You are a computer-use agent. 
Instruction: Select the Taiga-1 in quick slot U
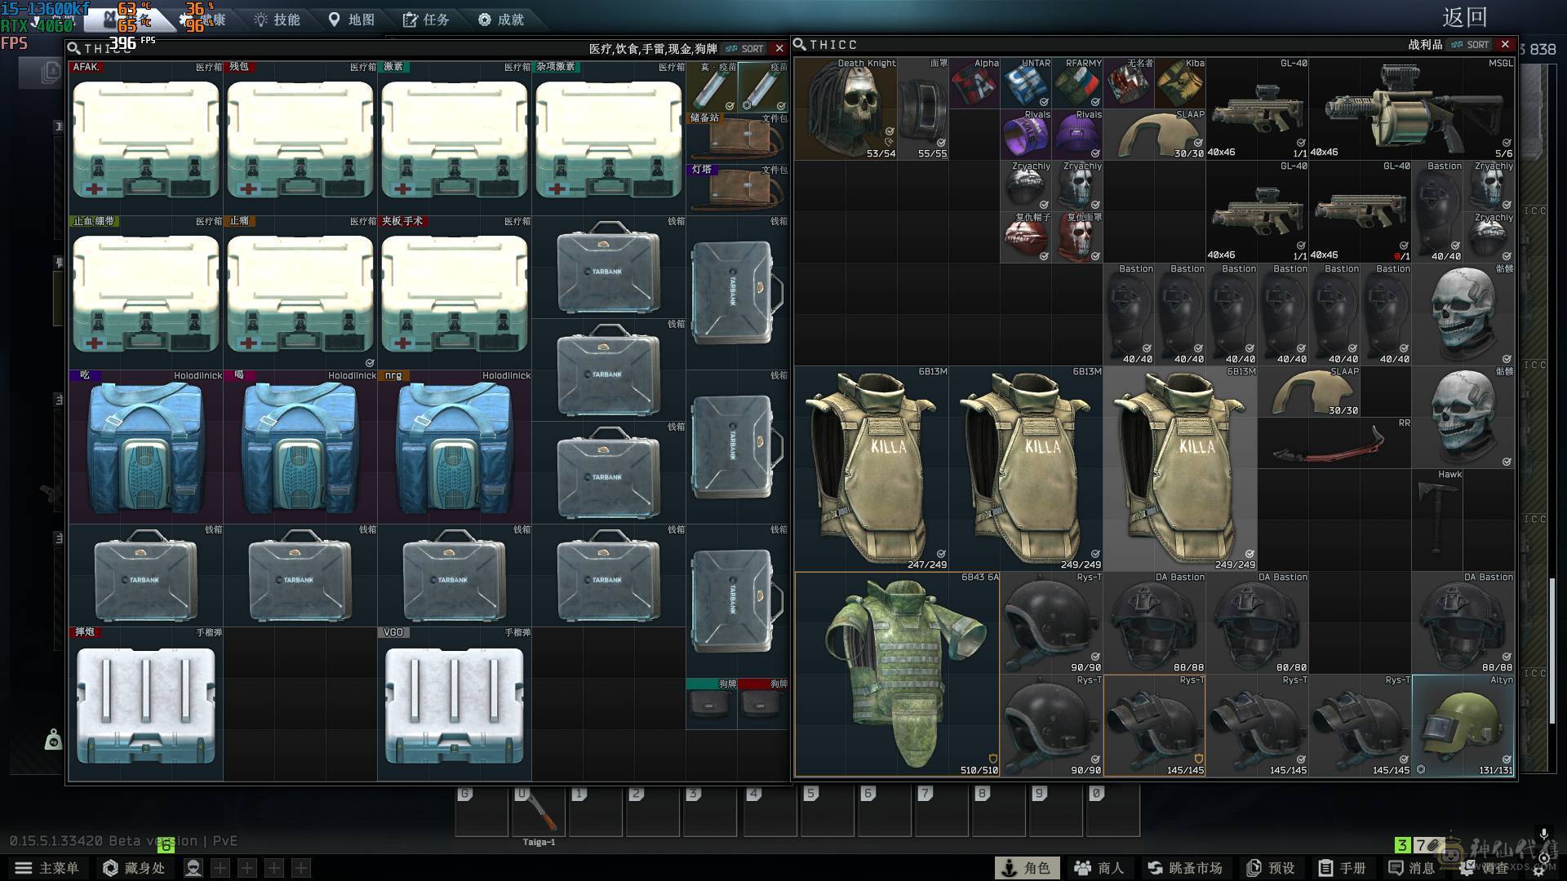[x=539, y=811]
